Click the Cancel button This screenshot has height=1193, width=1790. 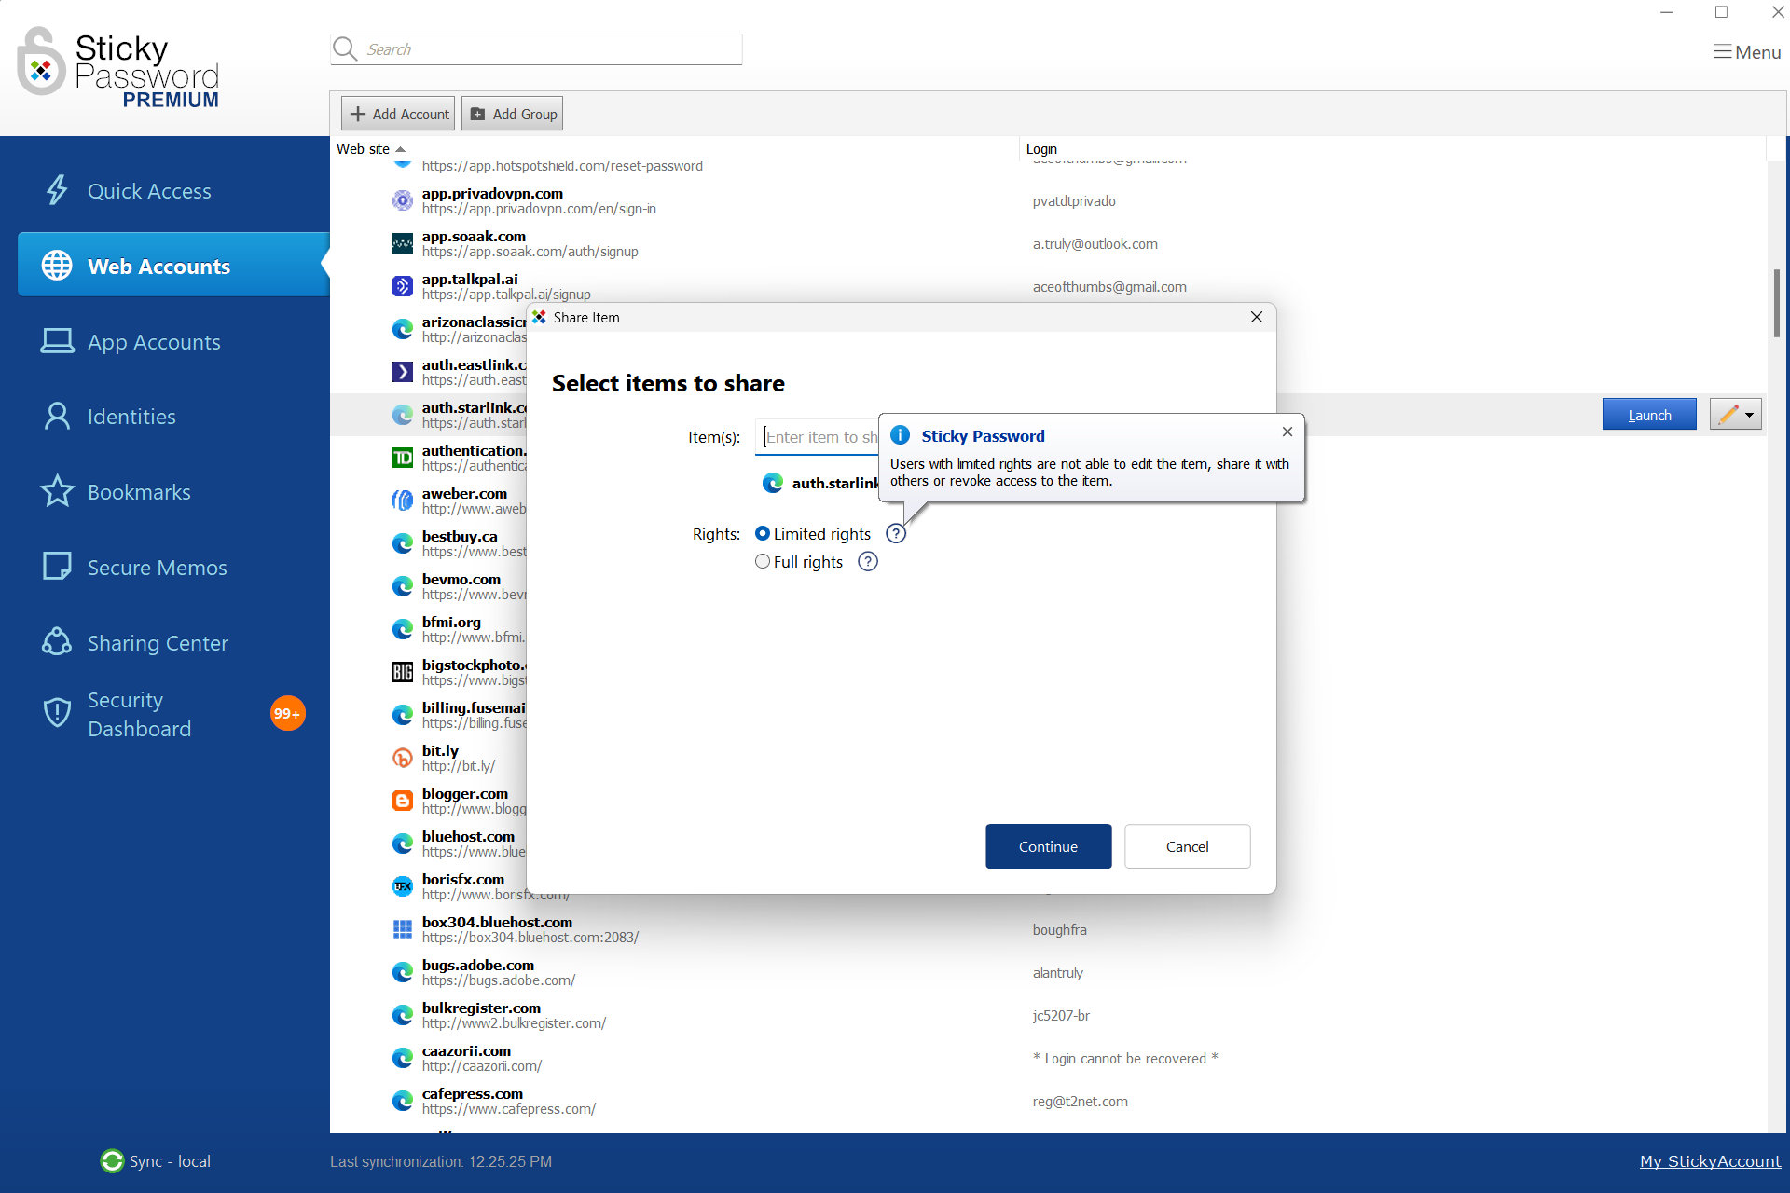[1187, 845]
